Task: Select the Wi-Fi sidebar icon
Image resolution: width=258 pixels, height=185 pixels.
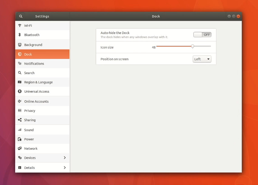Action: pos(20,25)
